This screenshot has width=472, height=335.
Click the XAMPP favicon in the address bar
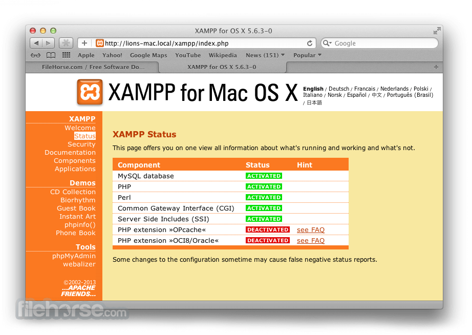click(x=100, y=43)
